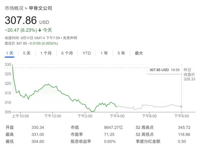This screenshot has width=202, height=150.
Task: Open the 6 个月 chart tab
Action: [x=67, y=53]
